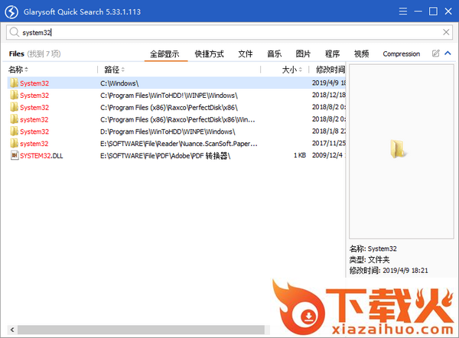Click folder icon of D:\Program Files\WinToHDD row
Viewport: 459px width, 338px height.
tap(14, 131)
